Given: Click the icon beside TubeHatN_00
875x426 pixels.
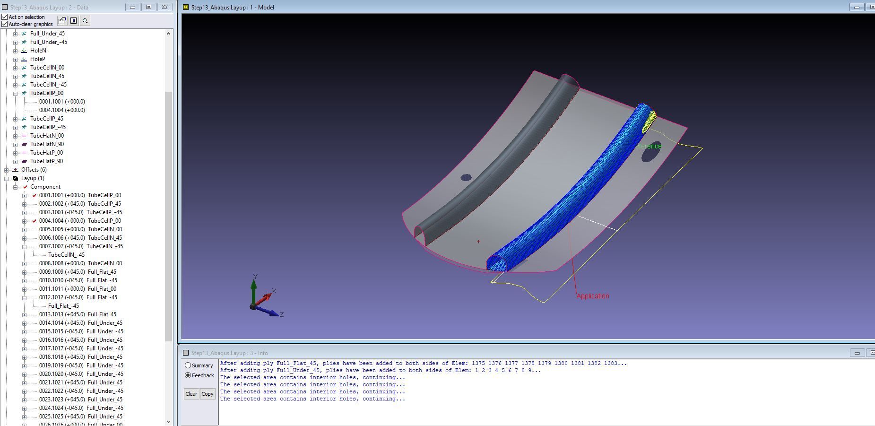Looking at the screenshot, I should point(24,136).
